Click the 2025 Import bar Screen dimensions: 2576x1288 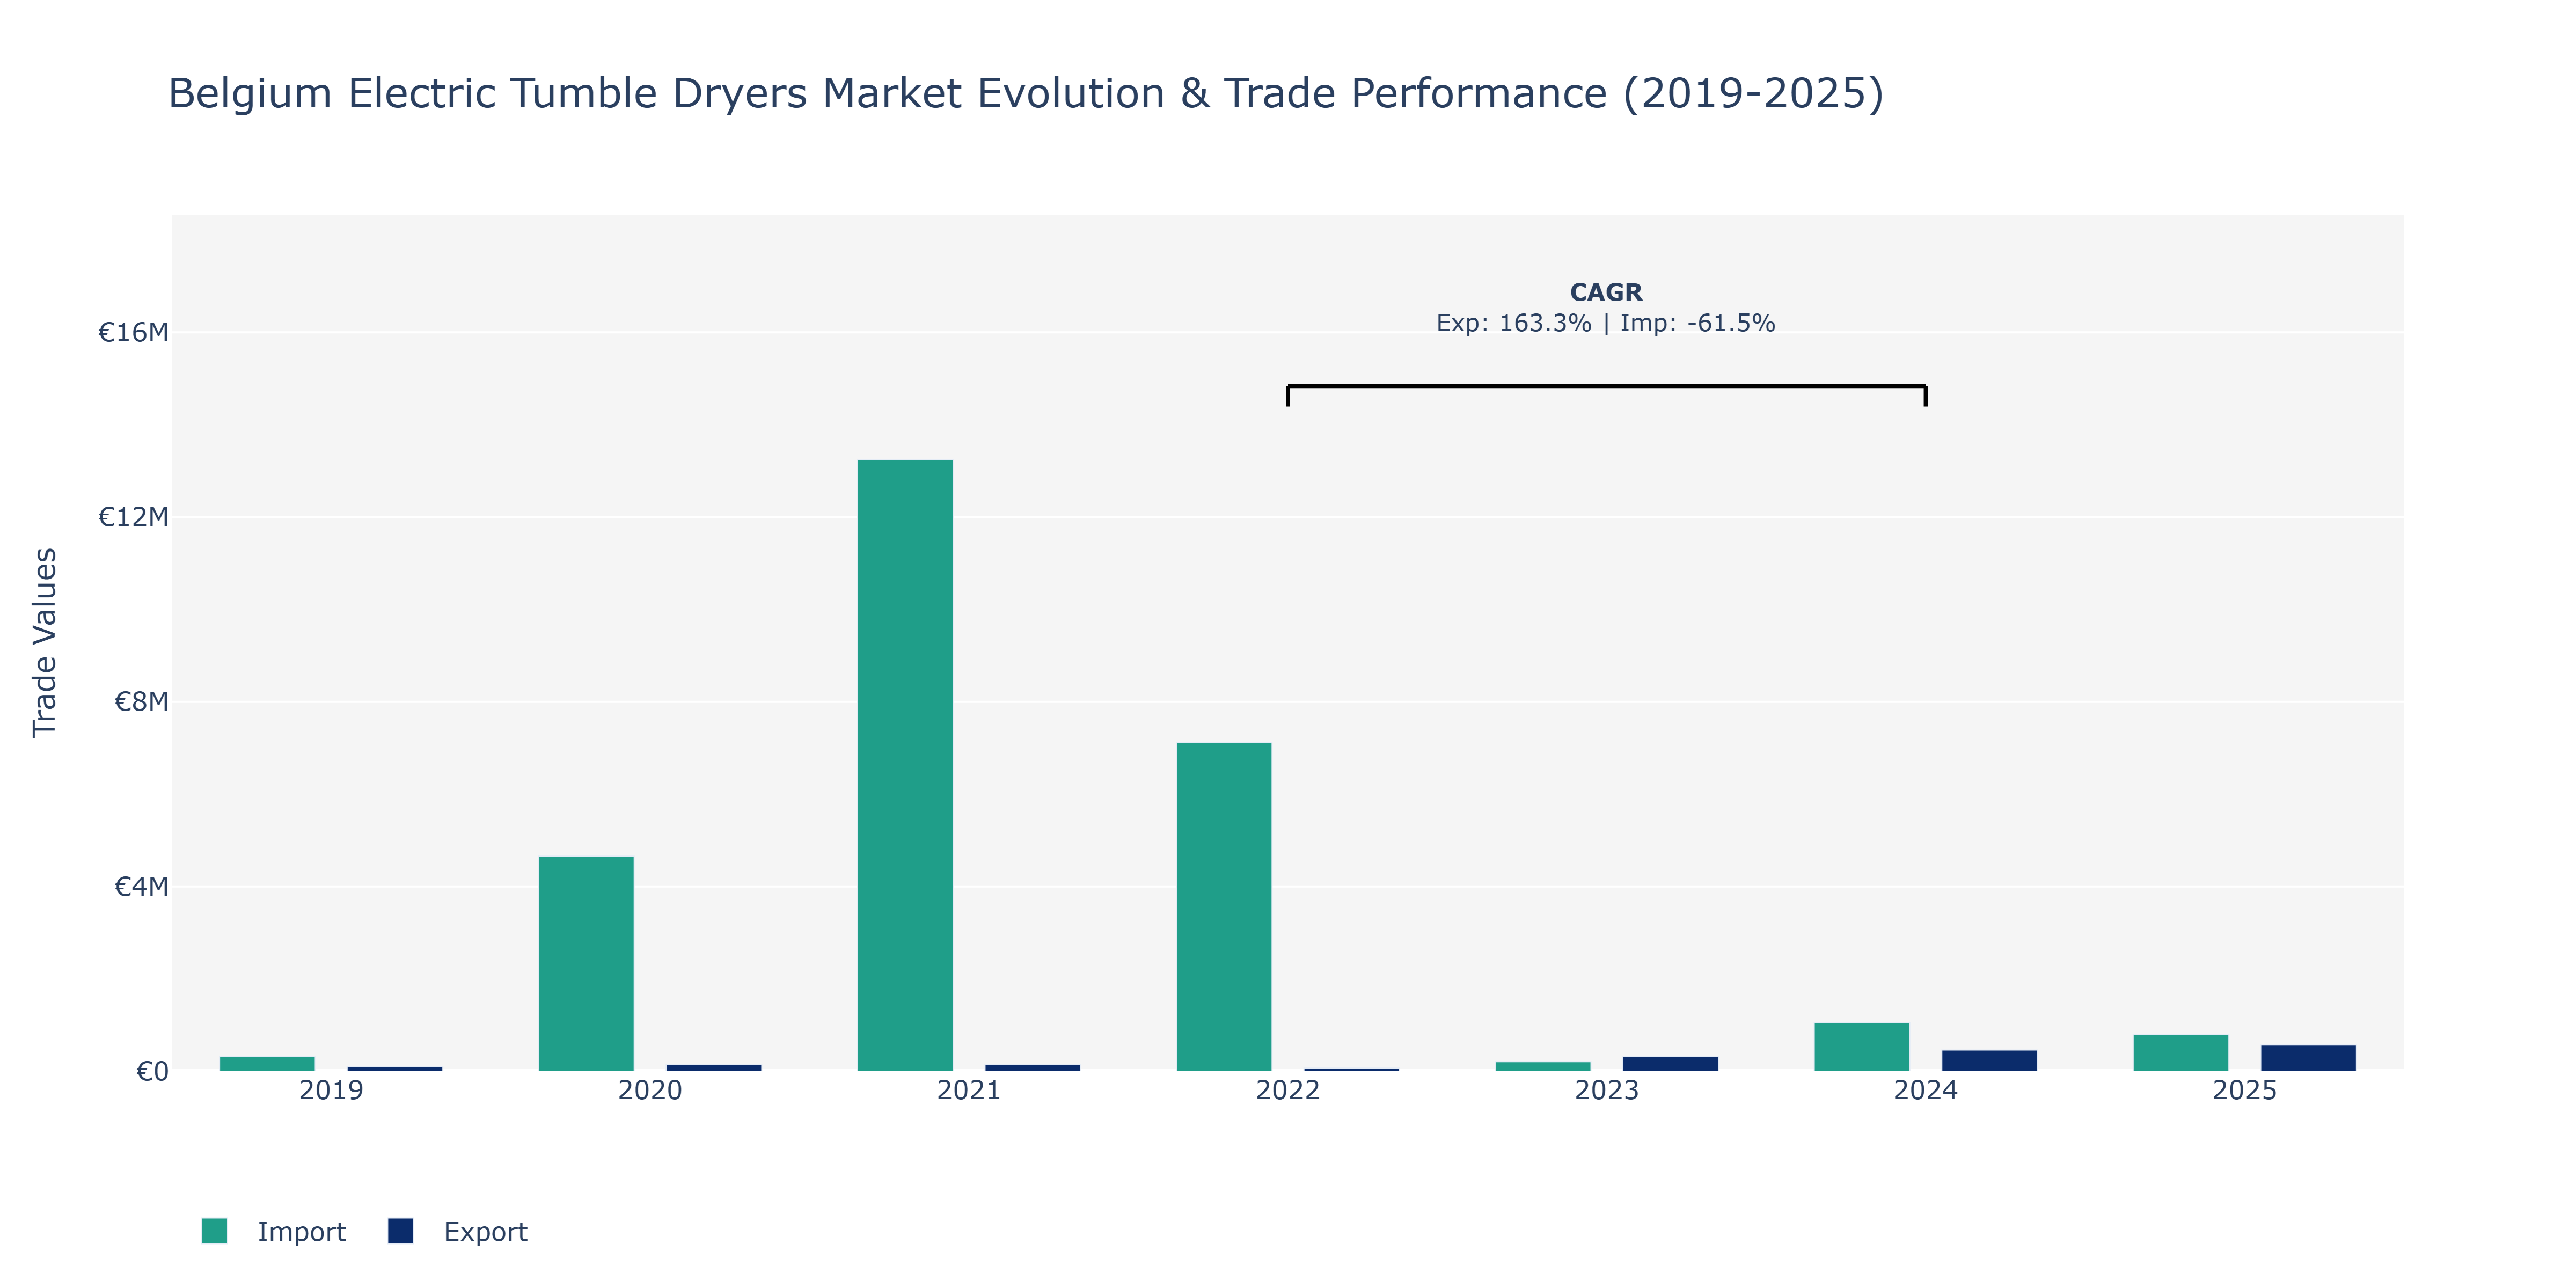click(x=2181, y=1053)
